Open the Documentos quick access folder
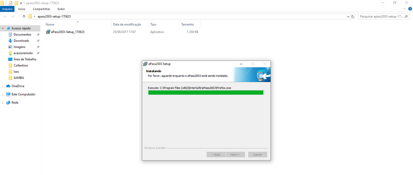The height and width of the screenshot is (175, 413). pyautogui.click(x=22, y=34)
